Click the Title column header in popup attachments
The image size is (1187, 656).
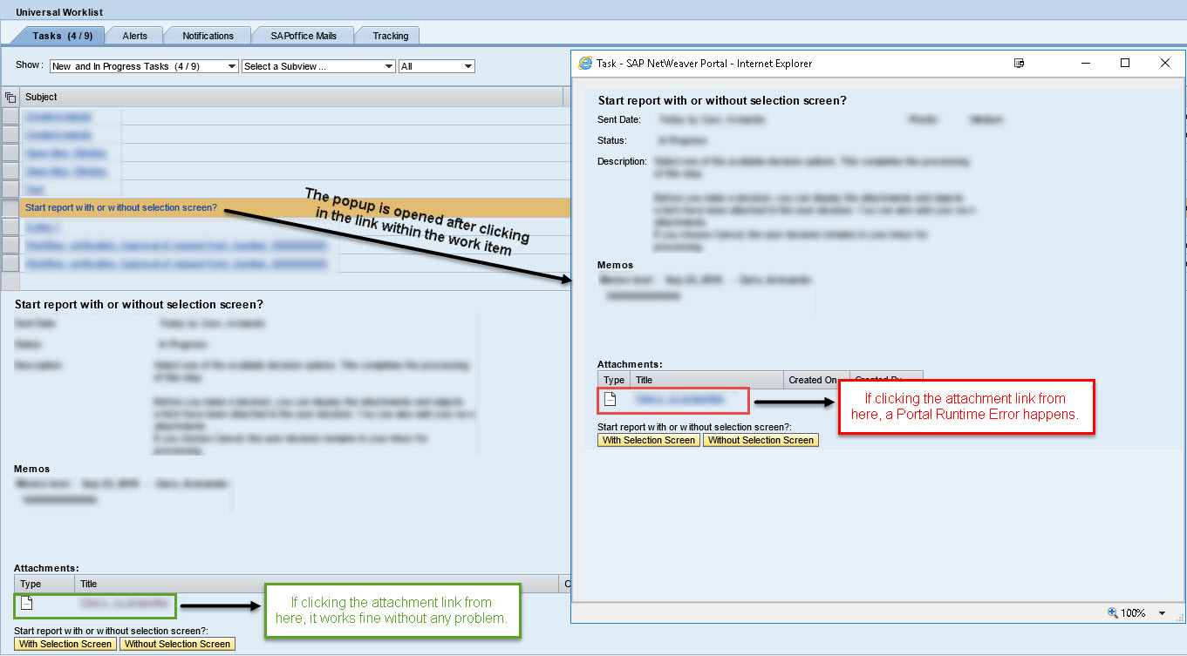click(706, 380)
